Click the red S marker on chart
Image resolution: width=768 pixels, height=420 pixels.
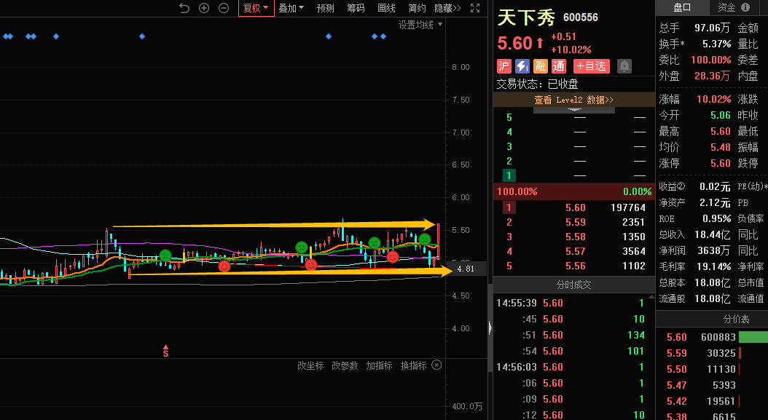pos(165,351)
